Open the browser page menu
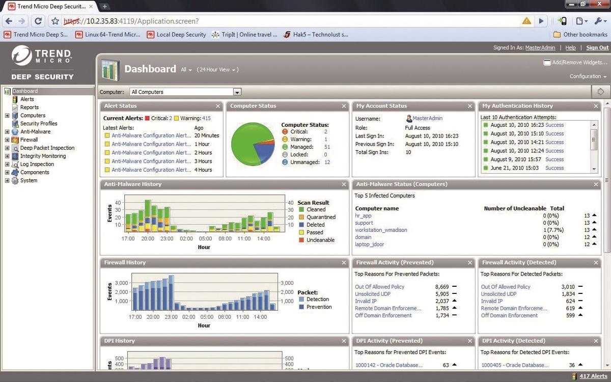The image size is (611, 382). (581, 21)
